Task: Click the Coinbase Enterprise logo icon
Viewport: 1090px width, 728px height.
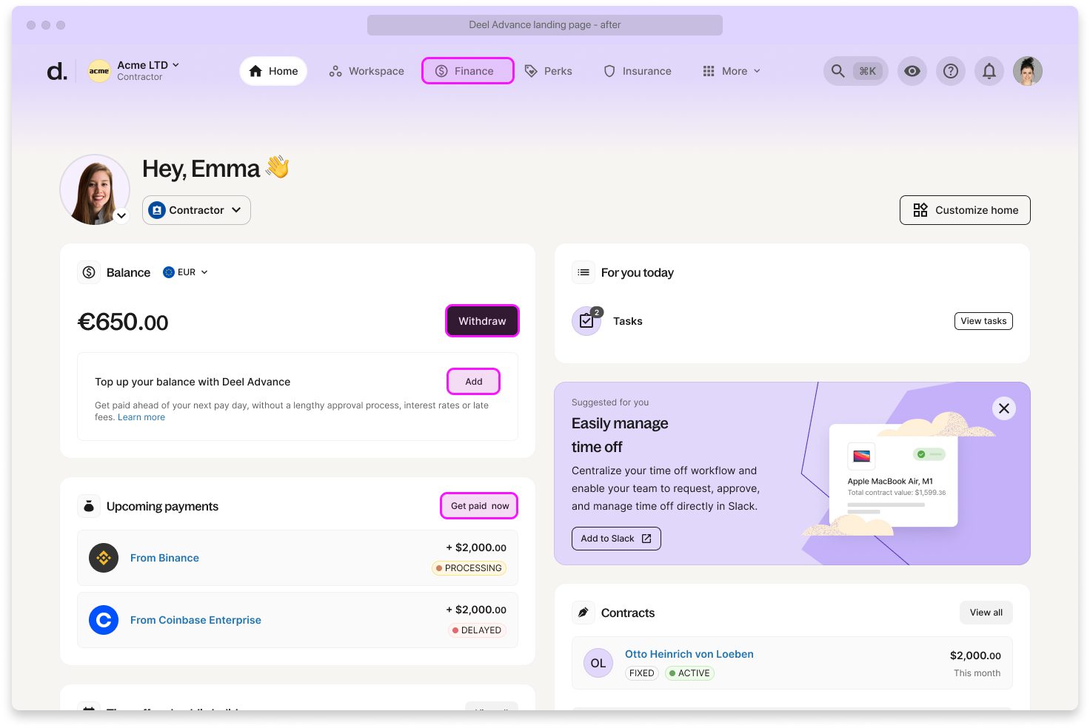Action: pyautogui.click(x=104, y=620)
